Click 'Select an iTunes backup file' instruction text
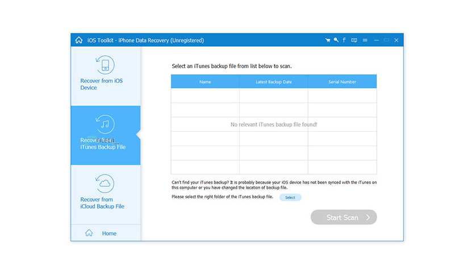 232,66
